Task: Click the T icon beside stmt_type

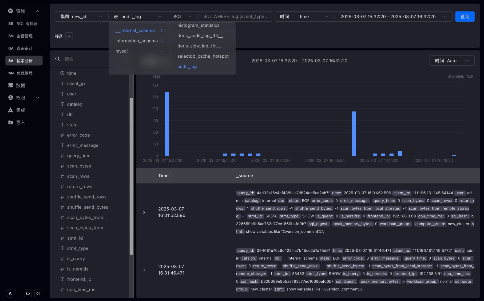Action: [x=62, y=248]
